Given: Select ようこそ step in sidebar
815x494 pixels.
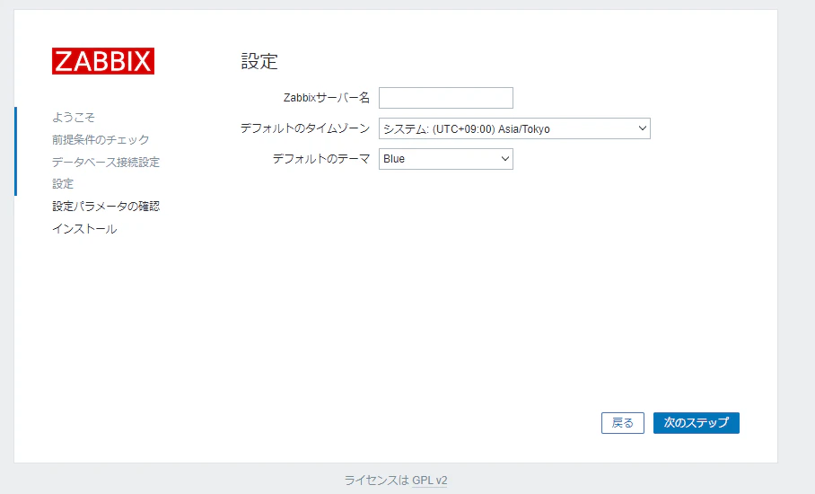Looking at the screenshot, I should (x=74, y=118).
